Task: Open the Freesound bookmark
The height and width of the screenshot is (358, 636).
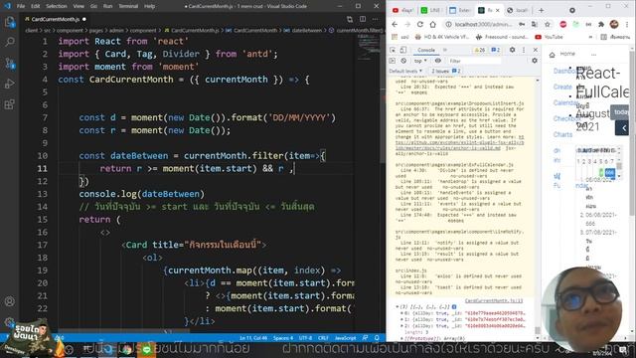Action: pyautogui.click(x=502, y=37)
